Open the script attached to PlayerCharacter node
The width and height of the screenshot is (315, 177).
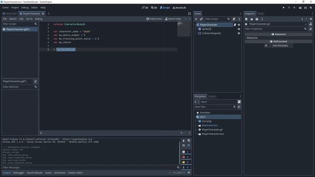coord(235,25)
